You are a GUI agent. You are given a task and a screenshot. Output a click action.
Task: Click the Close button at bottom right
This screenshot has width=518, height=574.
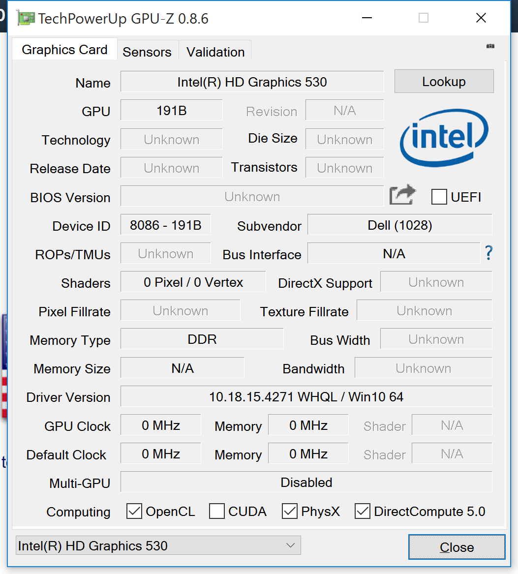[x=457, y=547]
